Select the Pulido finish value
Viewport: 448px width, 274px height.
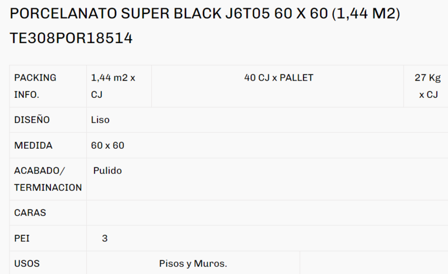coord(108,171)
